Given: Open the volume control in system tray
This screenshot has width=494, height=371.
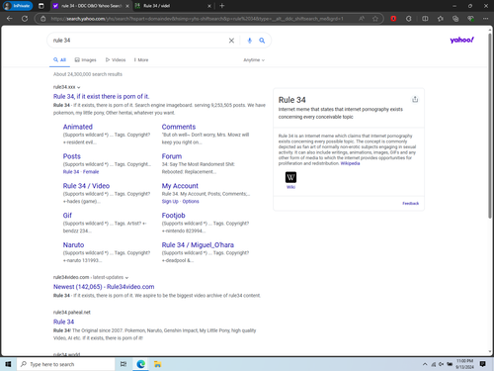Looking at the screenshot, I should [x=441, y=364].
